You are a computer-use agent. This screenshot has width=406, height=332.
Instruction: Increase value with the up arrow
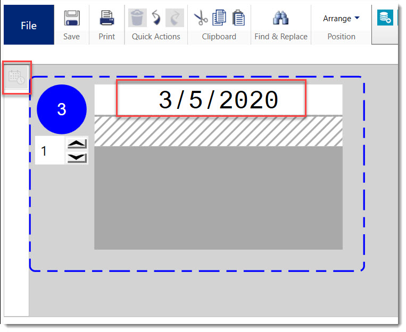[x=77, y=144]
